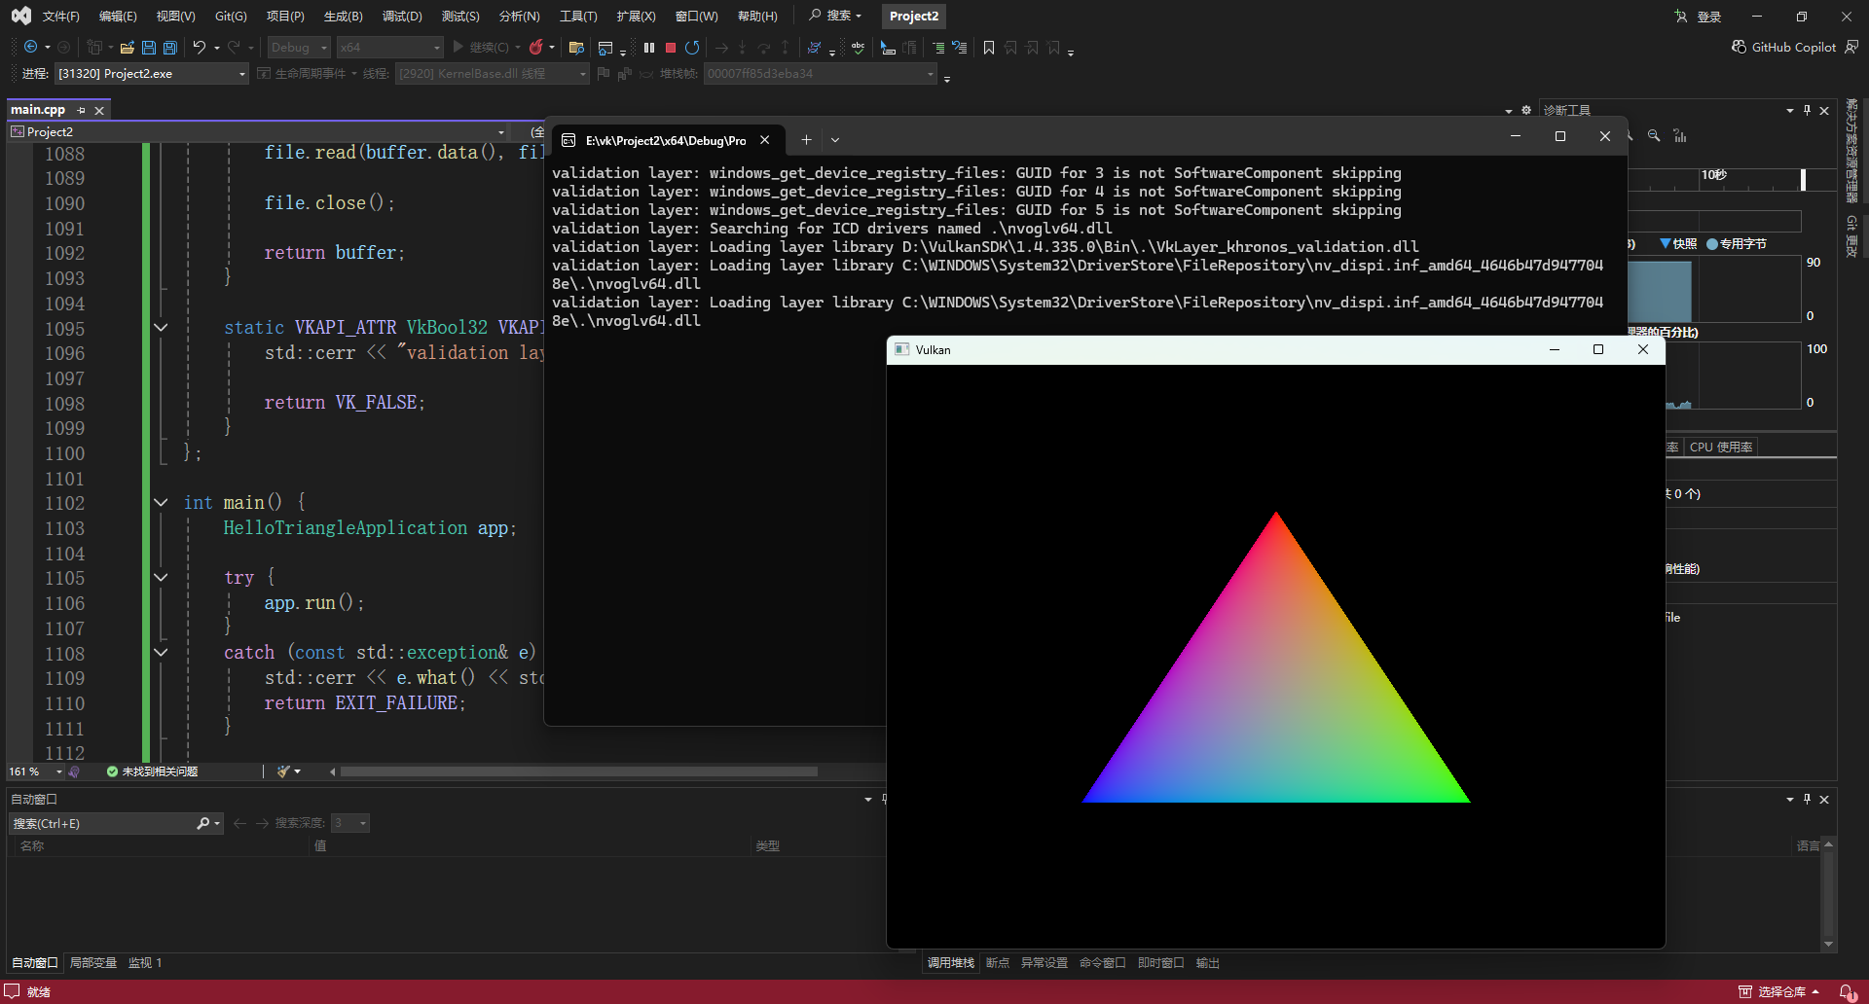Image resolution: width=1869 pixels, height=1004 pixels.
Task: Toggle a bookmark on current line
Action: [x=989, y=48]
